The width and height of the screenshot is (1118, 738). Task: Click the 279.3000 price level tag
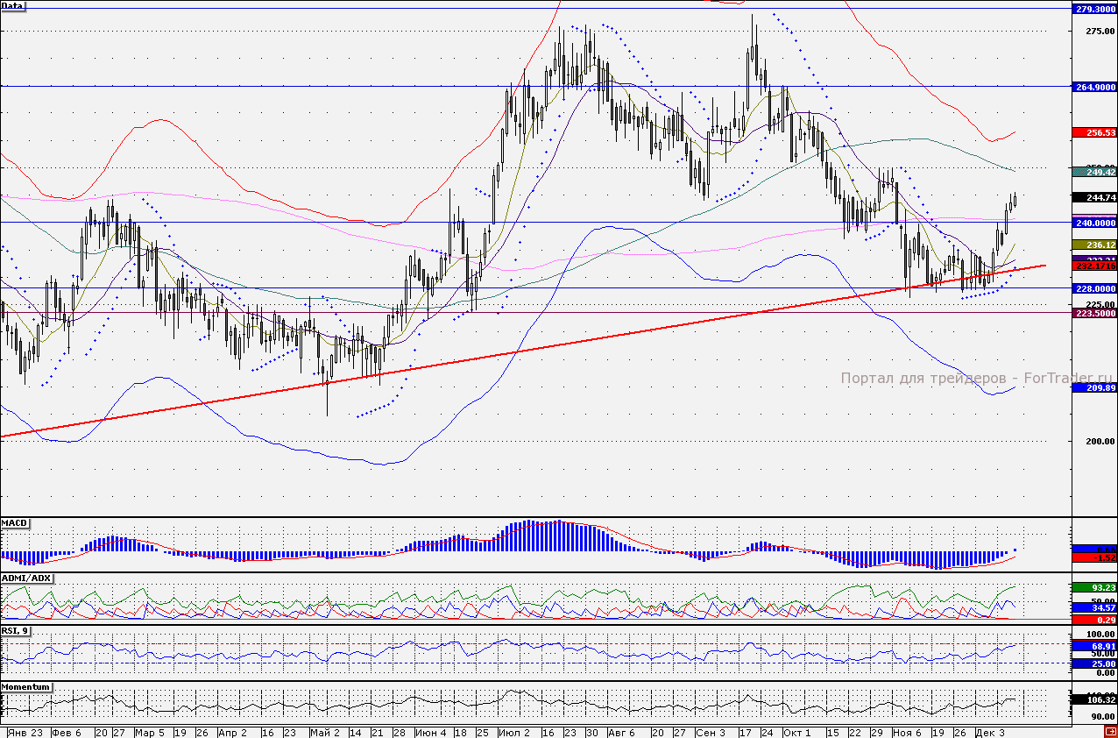tap(1093, 9)
